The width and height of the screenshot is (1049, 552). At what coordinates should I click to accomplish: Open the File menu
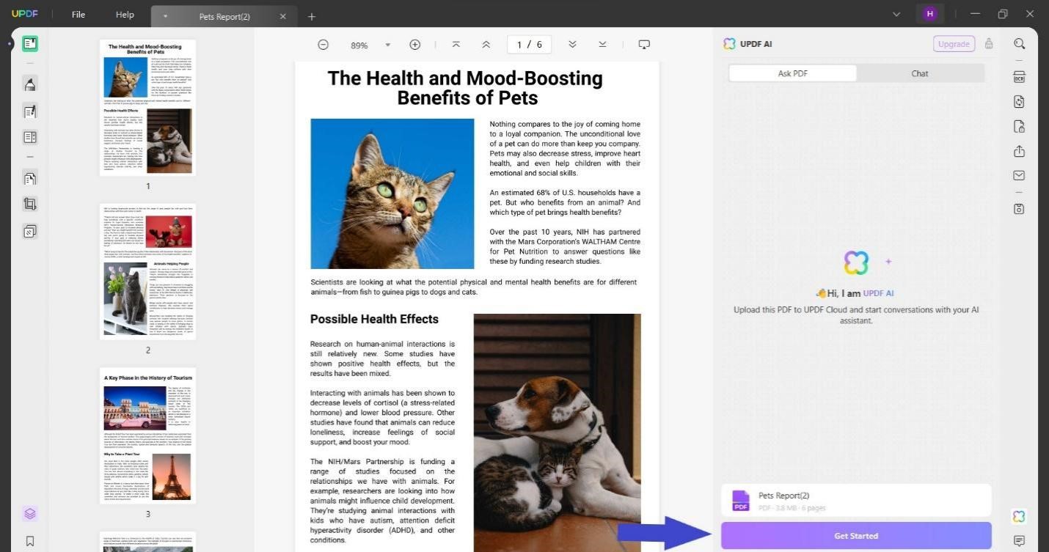pos(77,14)
